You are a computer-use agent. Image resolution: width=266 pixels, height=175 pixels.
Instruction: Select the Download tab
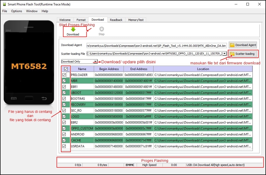[x=98, y=20]
